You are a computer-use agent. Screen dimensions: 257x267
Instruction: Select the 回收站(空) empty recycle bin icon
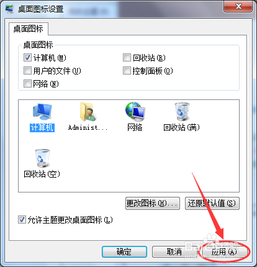(42, 158)
